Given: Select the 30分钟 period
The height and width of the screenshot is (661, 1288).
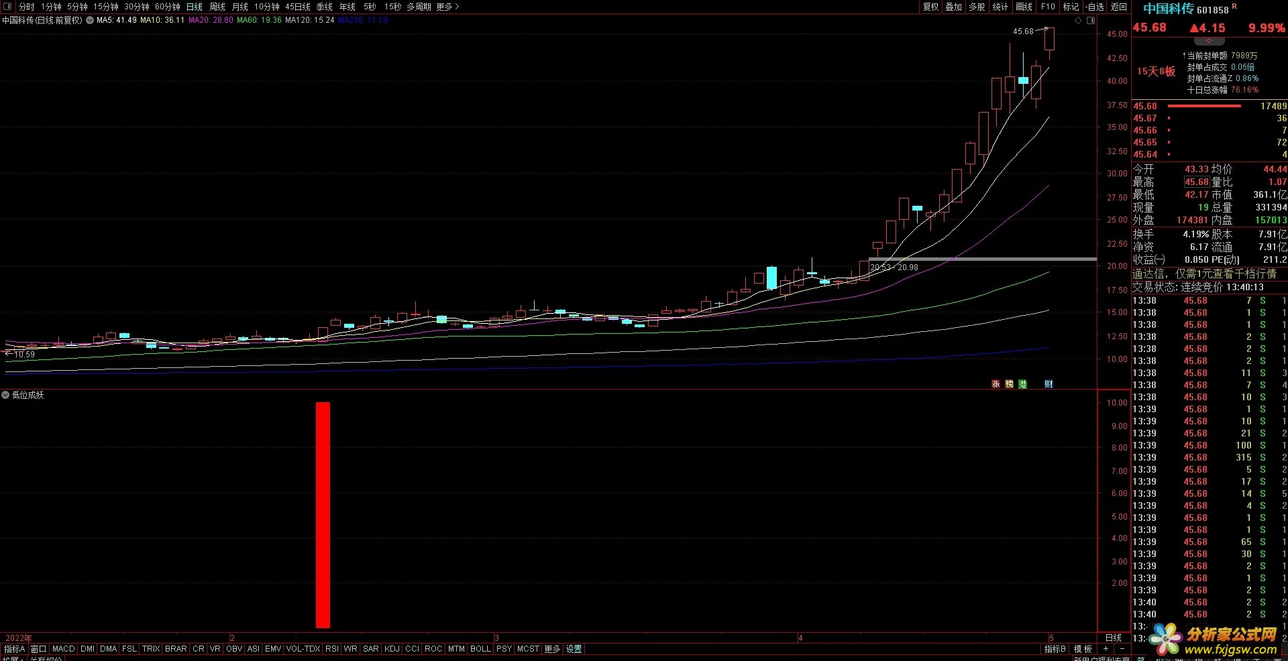Looking at the screenshot, I should (x=137, y=7).
